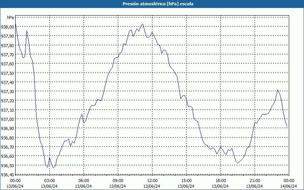Select the '936,70' y-axis value
Image resolution: width=304 pixels, height=190 pixels.
[7, 147]
